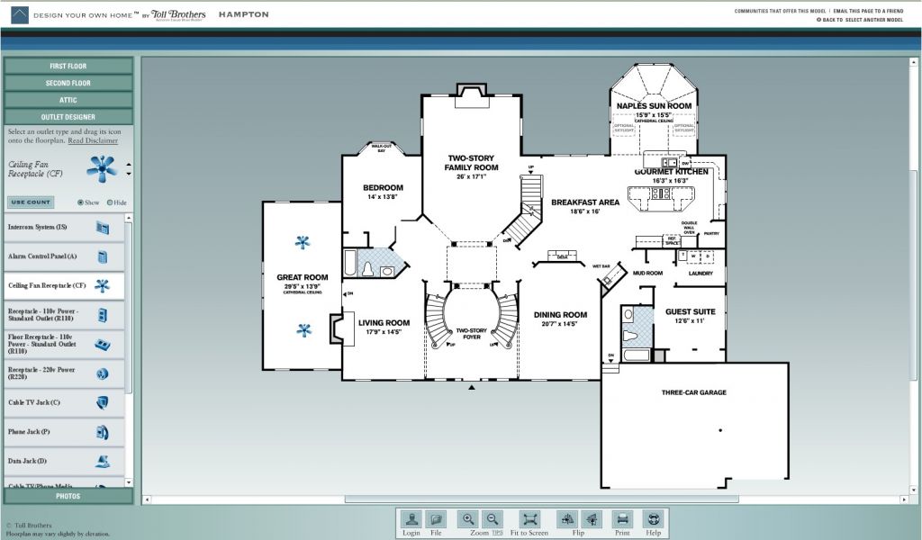Select the Hide radio button
Viewport: 922px width, 540px height.
point(111,202)
